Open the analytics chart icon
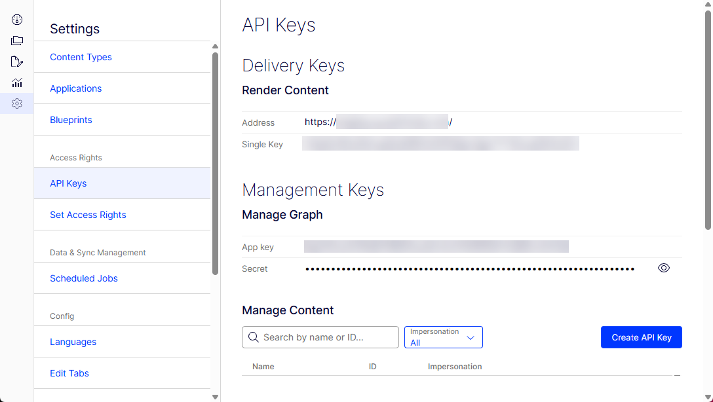The image size is (713, 402). coord(17,82)
